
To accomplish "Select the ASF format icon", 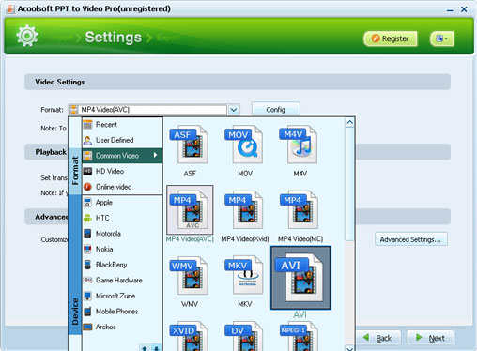I will click(x=190, y=145).
